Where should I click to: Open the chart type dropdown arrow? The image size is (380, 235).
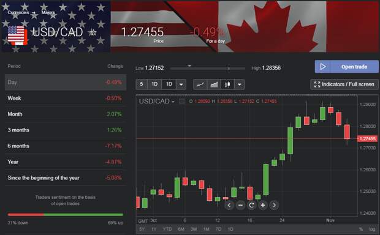click(240, 84)
